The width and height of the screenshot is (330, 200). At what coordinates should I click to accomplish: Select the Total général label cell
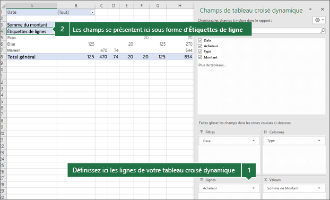point(32,57)
